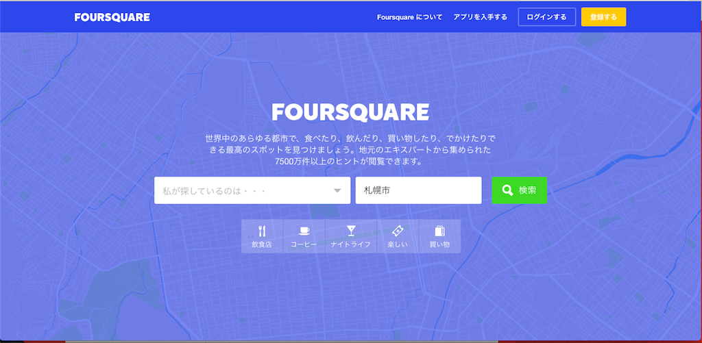Expand the search category dropdown arrow
The width and height of the screenshot is (702, 343).
point(337,191)
